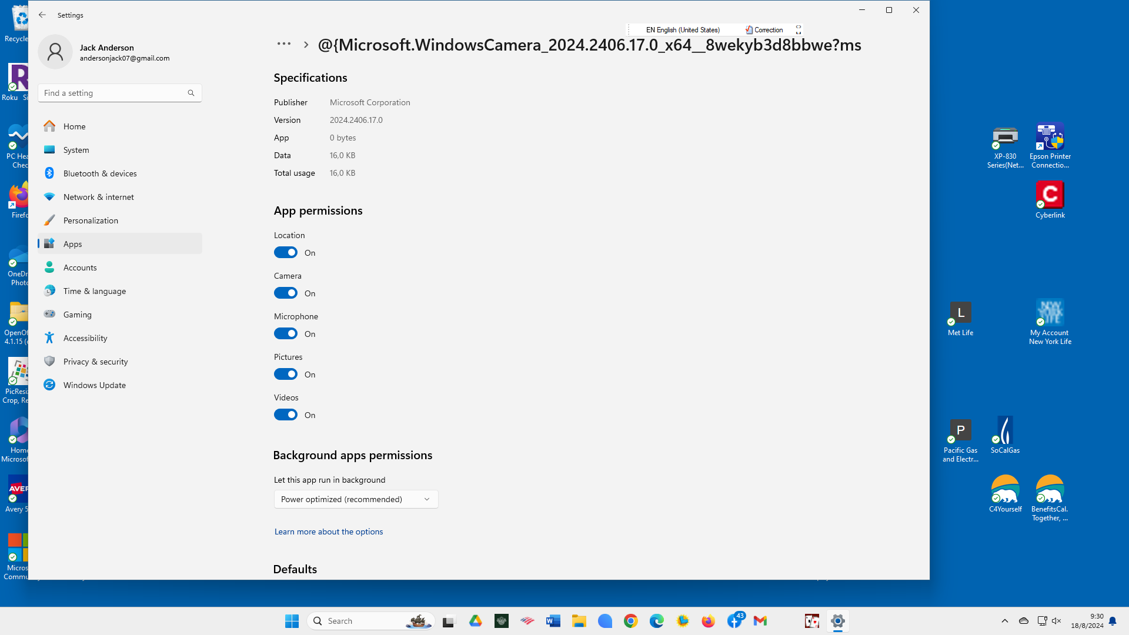Select the Cyberlink desktop icon
The height and width of the screenshot is (635, 1129).
pos(1050,200)
